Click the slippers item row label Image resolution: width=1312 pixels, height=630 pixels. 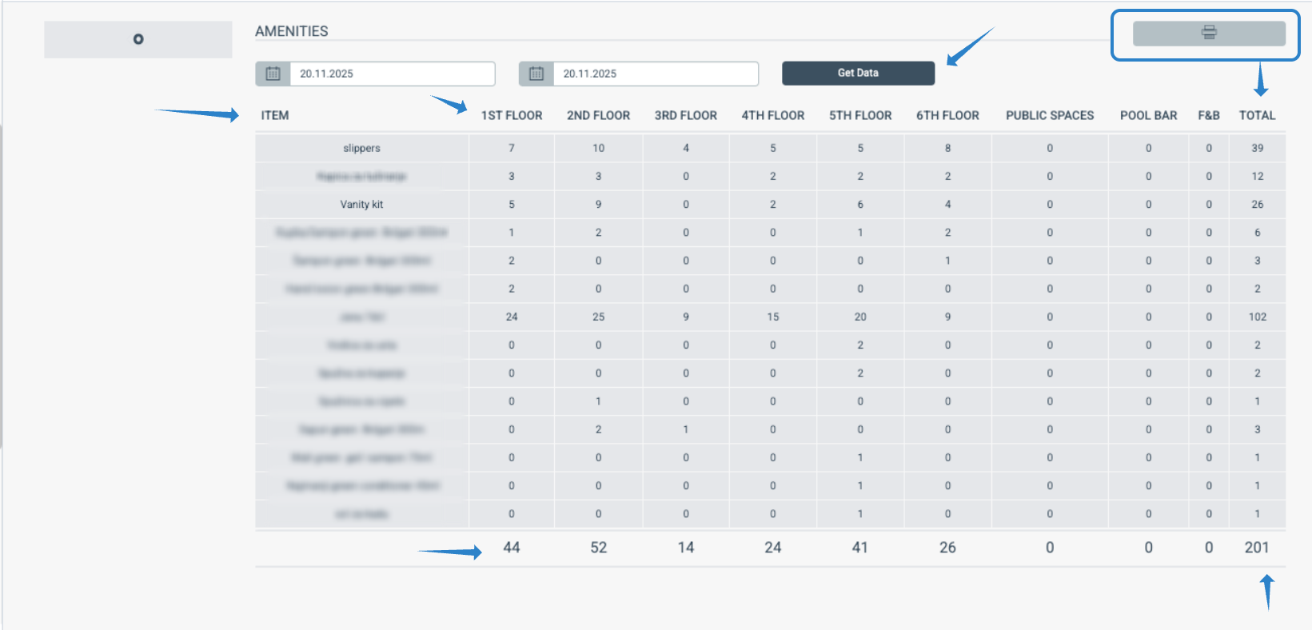[x=362, y=148]
